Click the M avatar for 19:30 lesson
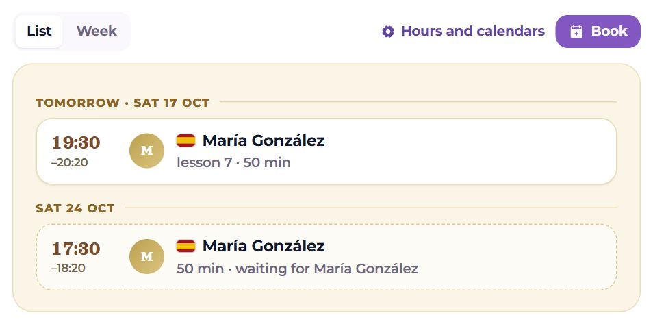 click(x=146, y=151)
